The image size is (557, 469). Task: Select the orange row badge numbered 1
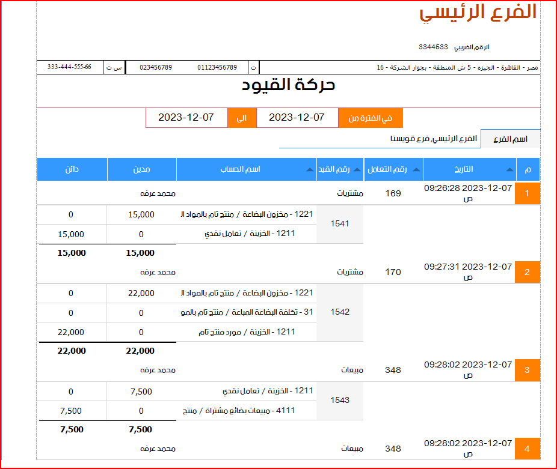pyautogui.click(x=527, y=193)
